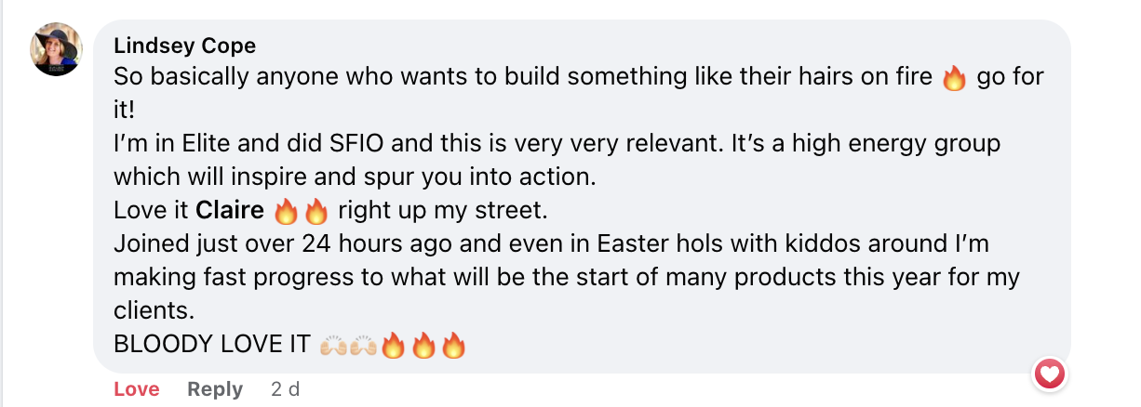Image resolution: width=1141 pixels, height=407 pixels.
Task: Click final fire emoji on the last line
Action: click(453, 346)
